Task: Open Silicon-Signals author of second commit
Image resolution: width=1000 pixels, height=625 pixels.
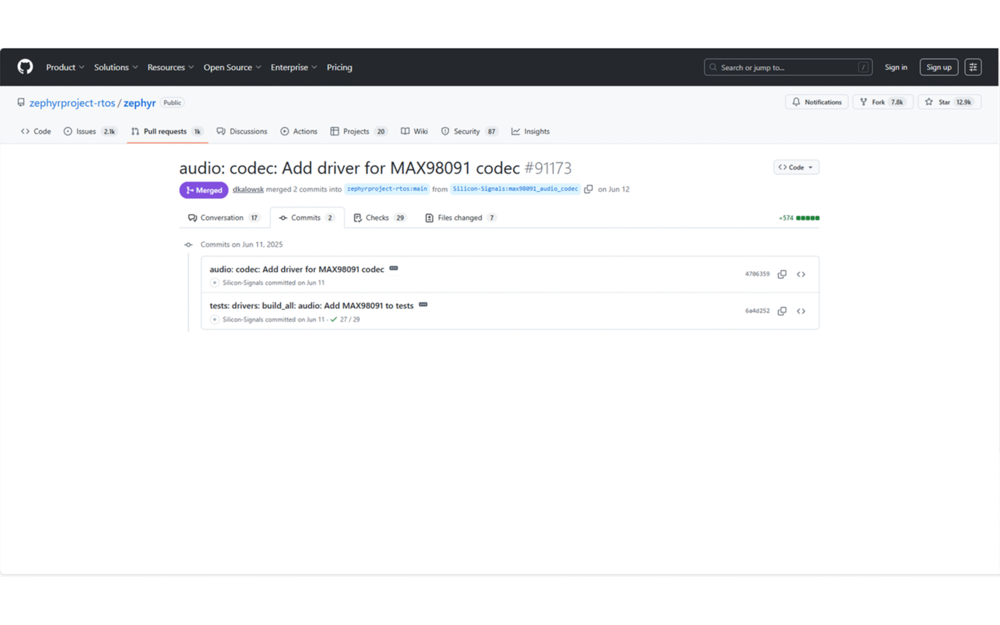Action: pyautogui.click(x=242, y=319)
